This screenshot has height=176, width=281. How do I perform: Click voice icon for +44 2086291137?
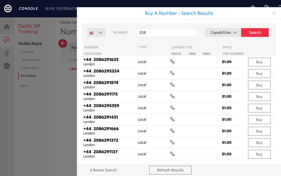[x=172, y=154]
